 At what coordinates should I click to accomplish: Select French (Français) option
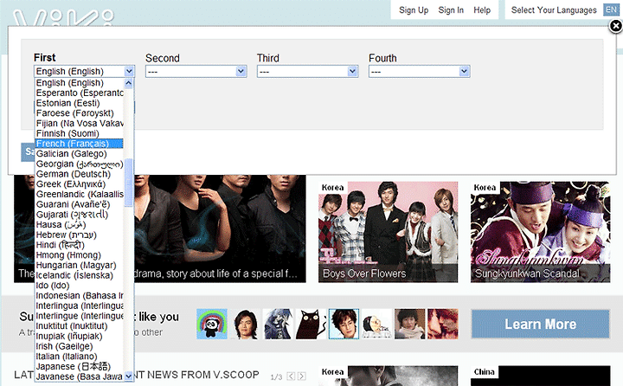(x=80, y=144)
